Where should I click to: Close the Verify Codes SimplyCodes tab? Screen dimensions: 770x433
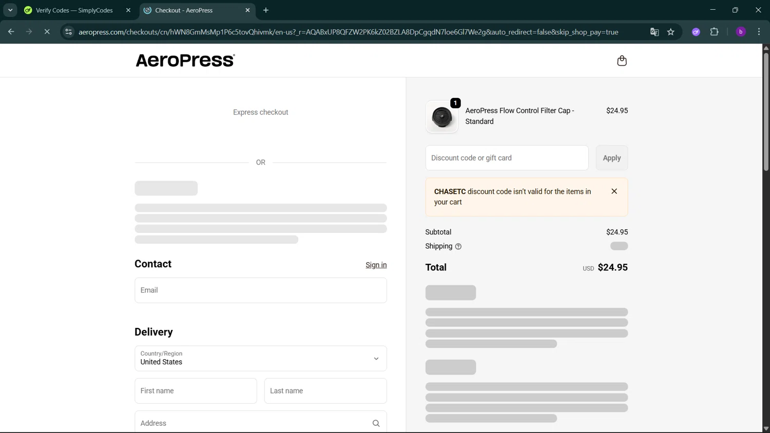click(x=128, y=10)
